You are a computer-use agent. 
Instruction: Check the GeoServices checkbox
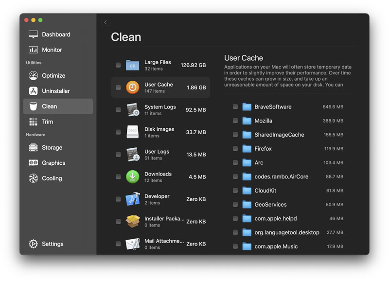click(235, 204)
